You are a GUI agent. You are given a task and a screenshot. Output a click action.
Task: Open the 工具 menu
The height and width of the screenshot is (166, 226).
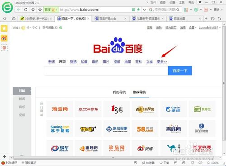(182, 2)
